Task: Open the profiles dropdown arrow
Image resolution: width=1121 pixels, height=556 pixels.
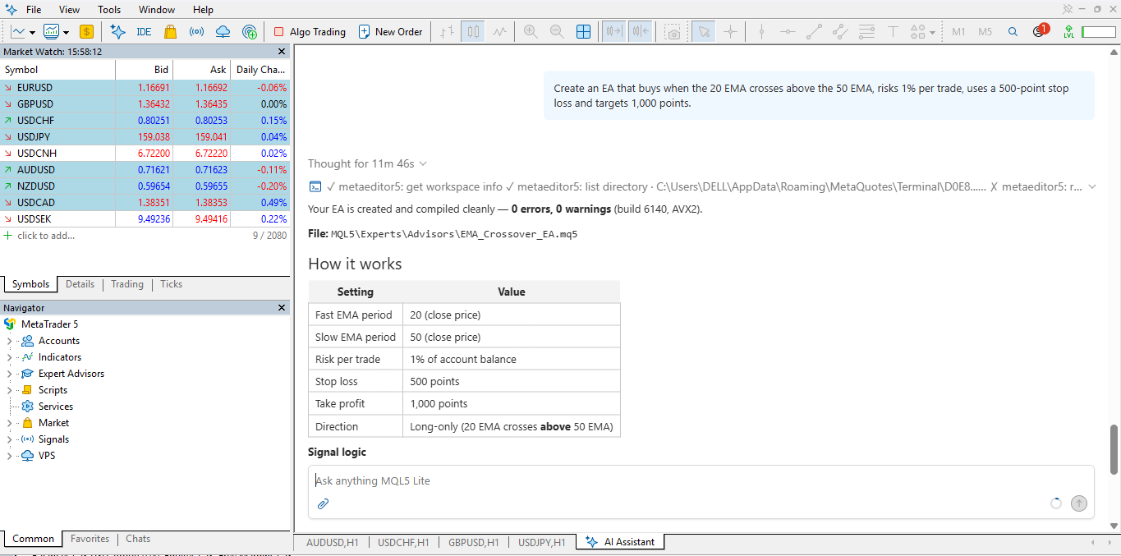Action: 67,33
